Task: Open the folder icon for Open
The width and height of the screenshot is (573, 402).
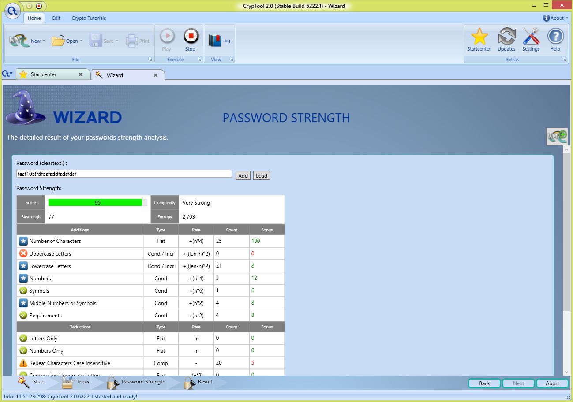Action: 58,41
